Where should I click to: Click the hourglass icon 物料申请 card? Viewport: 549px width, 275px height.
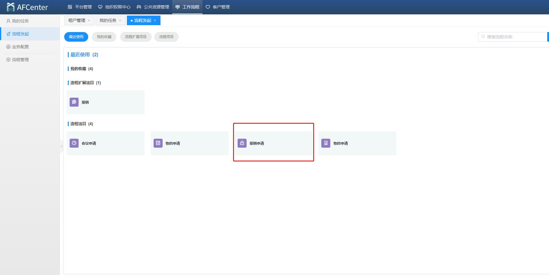[x=326, y=143]
